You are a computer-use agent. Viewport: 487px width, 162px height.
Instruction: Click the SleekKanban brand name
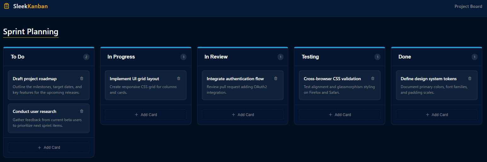click(x=31, y=6)
